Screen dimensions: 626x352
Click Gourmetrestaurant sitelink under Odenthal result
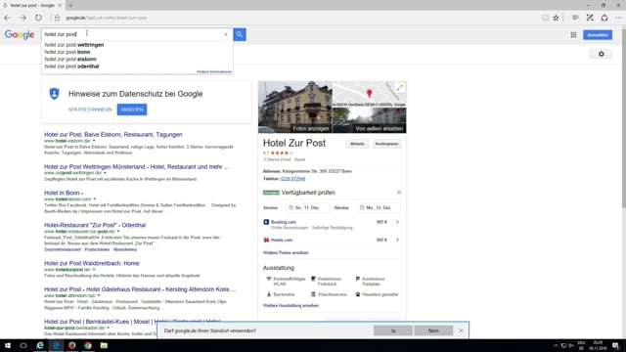(63, 249)
